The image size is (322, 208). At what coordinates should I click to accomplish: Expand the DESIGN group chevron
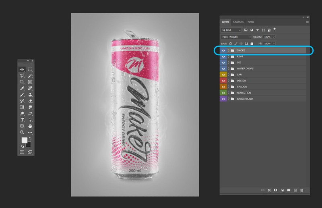229,81
